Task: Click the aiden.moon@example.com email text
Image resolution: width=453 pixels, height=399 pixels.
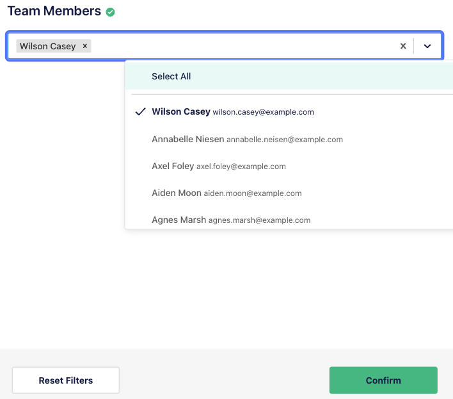Action: pyautogui.click(x=253, y=193)
